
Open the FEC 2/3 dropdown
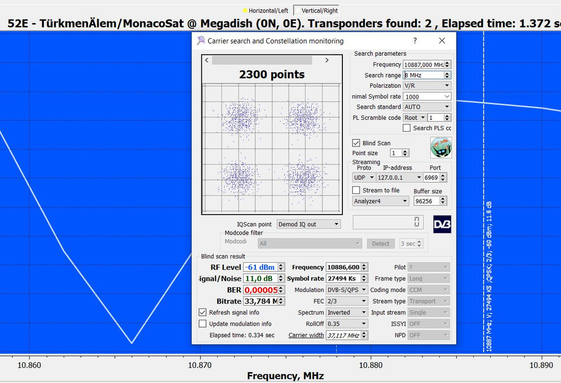coord(347,301)
